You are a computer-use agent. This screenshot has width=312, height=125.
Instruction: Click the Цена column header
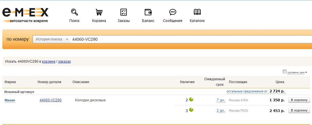click(x=280, y=82)
